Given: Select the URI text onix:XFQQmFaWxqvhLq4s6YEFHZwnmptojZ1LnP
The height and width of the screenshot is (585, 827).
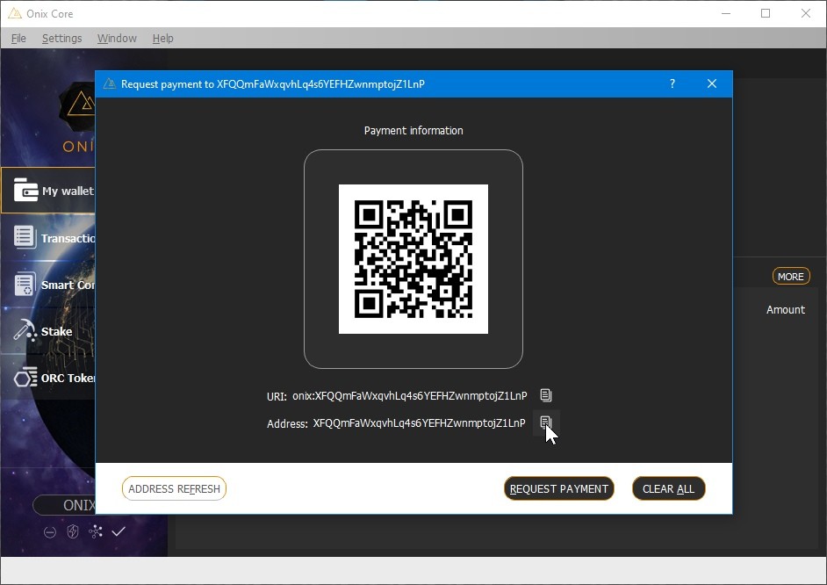Looking at the screenshot, I should (410, 395).
